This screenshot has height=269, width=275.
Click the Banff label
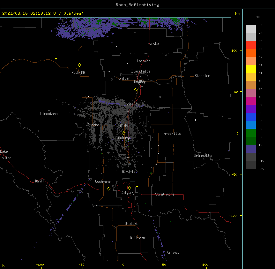click(x=40, y=181)
